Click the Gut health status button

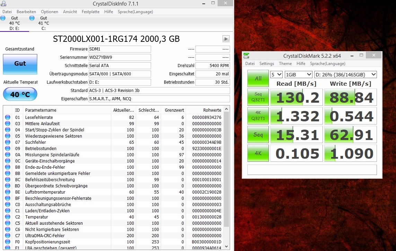coord(20,64)
